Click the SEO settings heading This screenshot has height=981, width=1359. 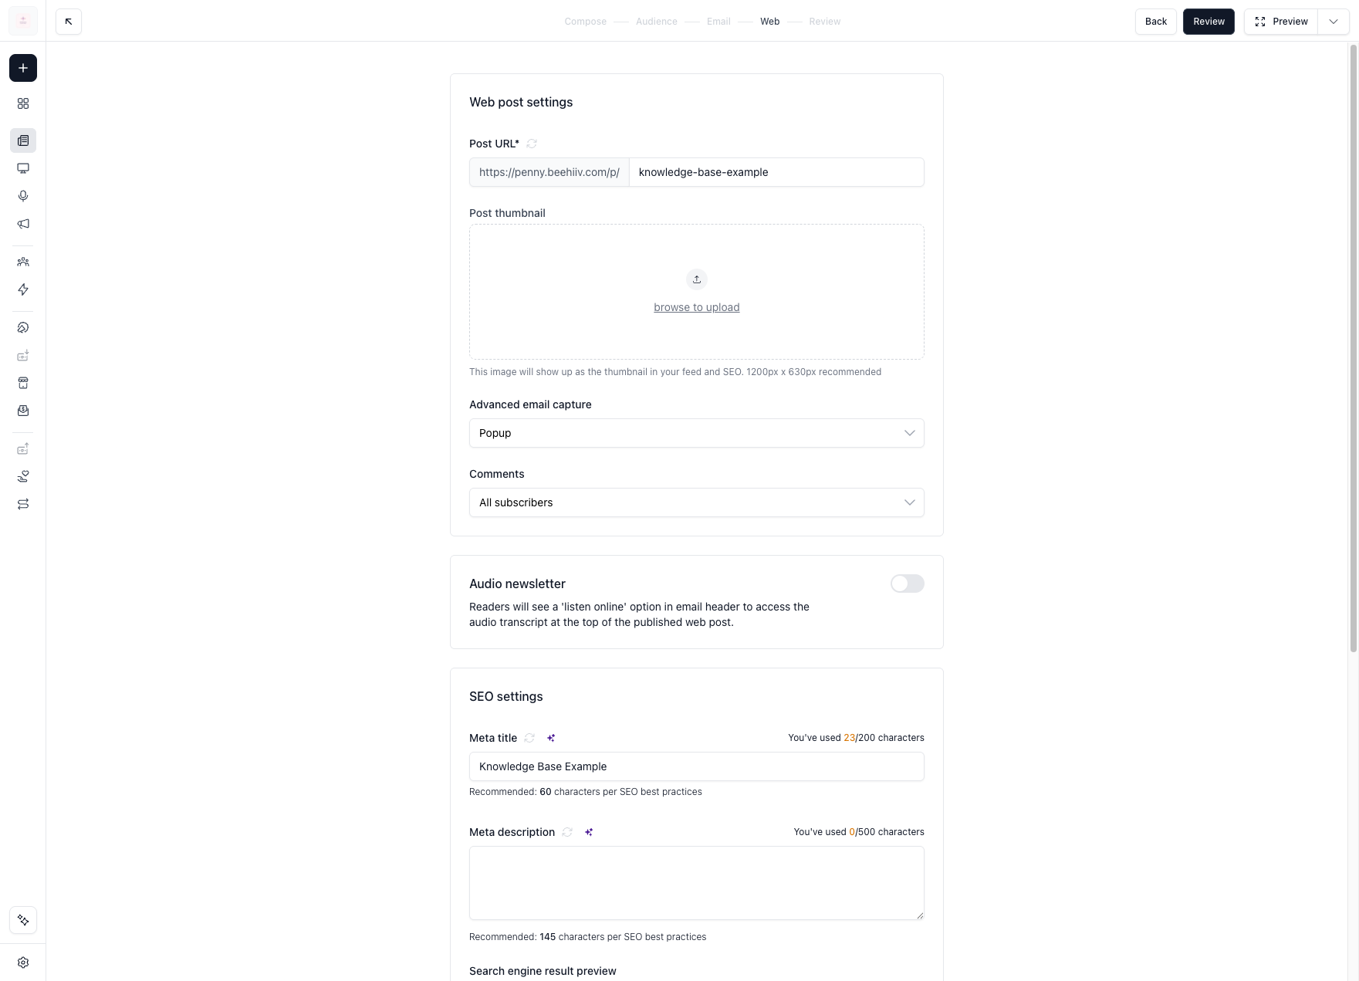pyautogui.click(x=506, y=696)
